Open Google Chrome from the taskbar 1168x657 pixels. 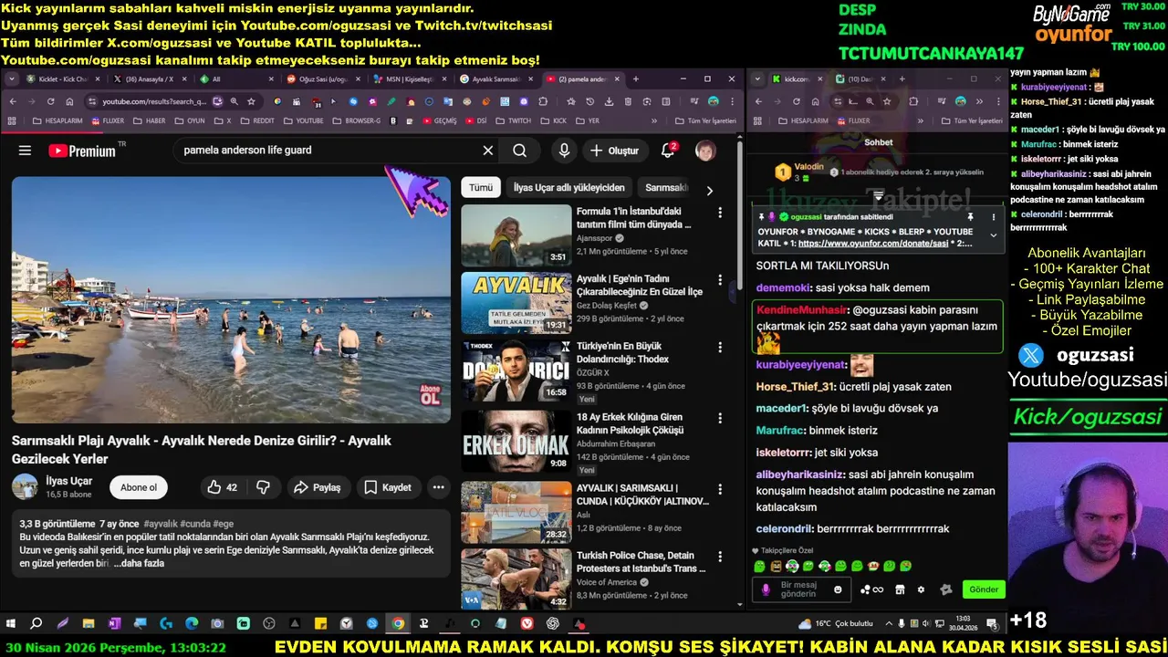pyautogui.click(x=398, y=624)
